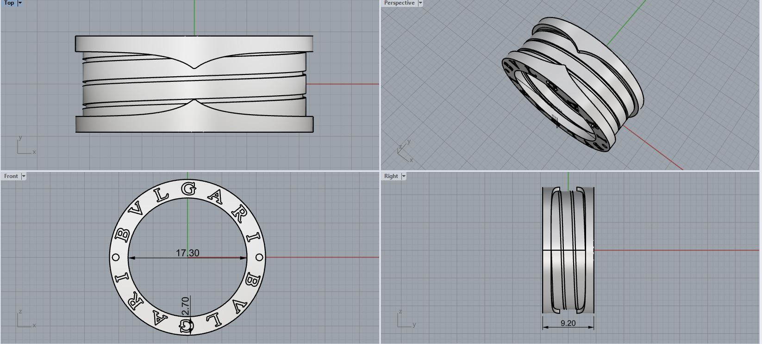This screenshot has height=344, width=762.
Task: Select the 2.70 thickness dimension text
Action: [185, 306]
